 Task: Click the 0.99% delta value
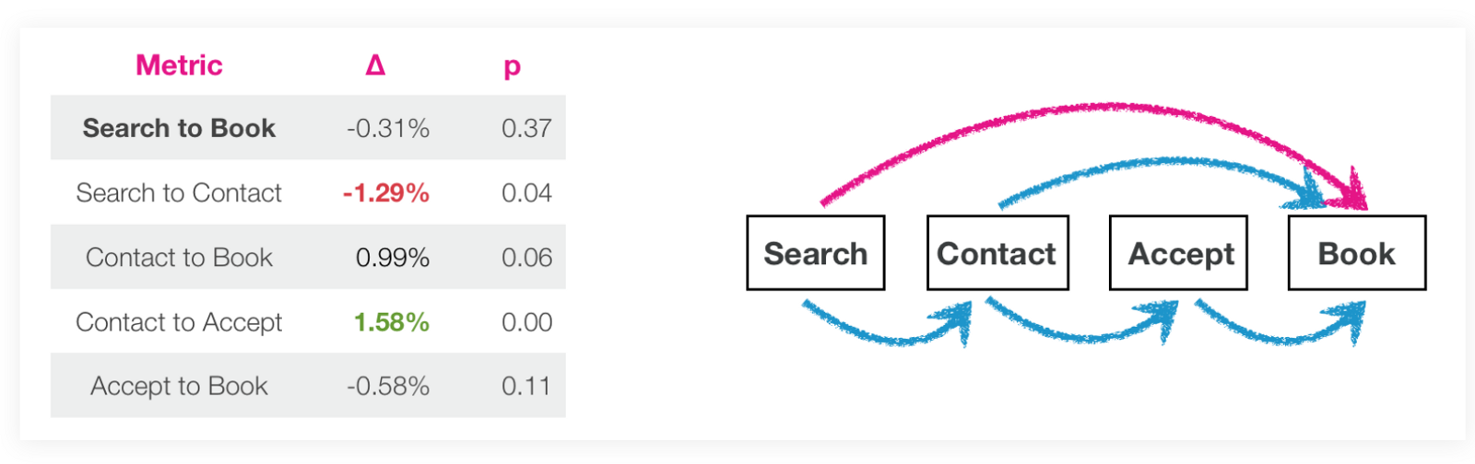pyautogui.click(x=393, y=257)
